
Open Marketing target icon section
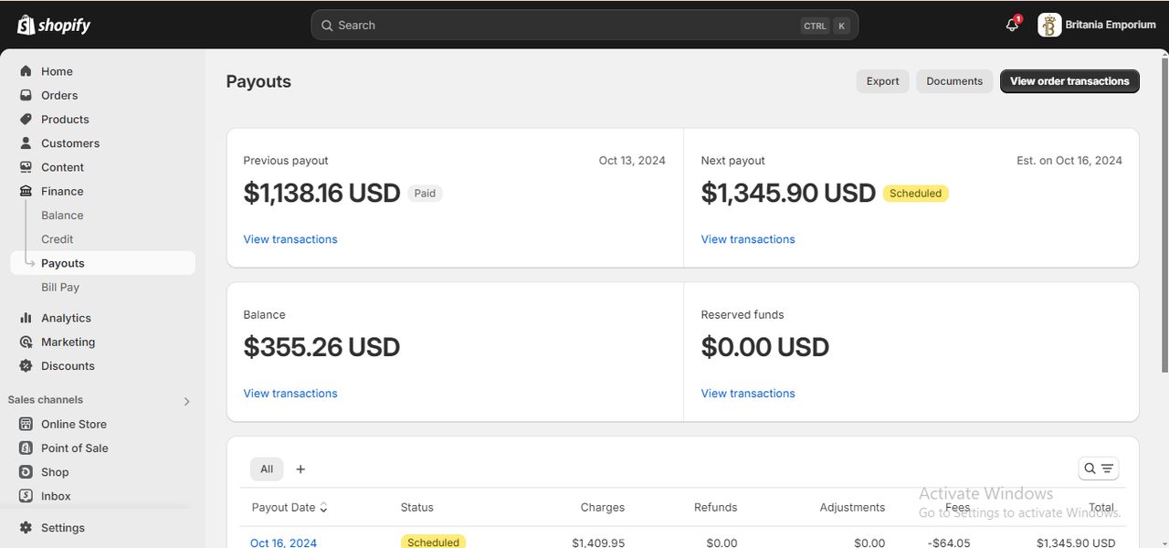26,342
